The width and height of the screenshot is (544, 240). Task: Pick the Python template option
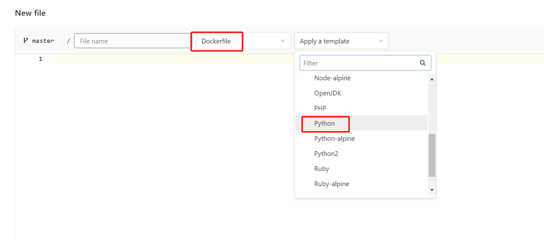point(361,123)
